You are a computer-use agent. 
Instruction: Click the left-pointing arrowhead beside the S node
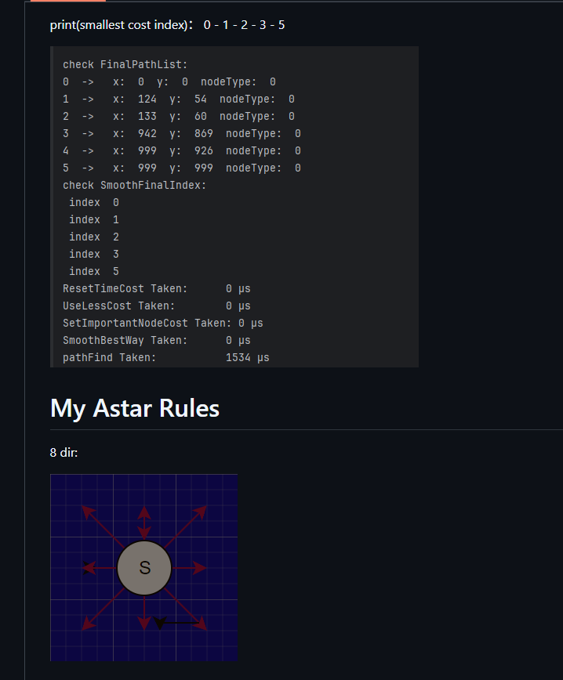89,568
